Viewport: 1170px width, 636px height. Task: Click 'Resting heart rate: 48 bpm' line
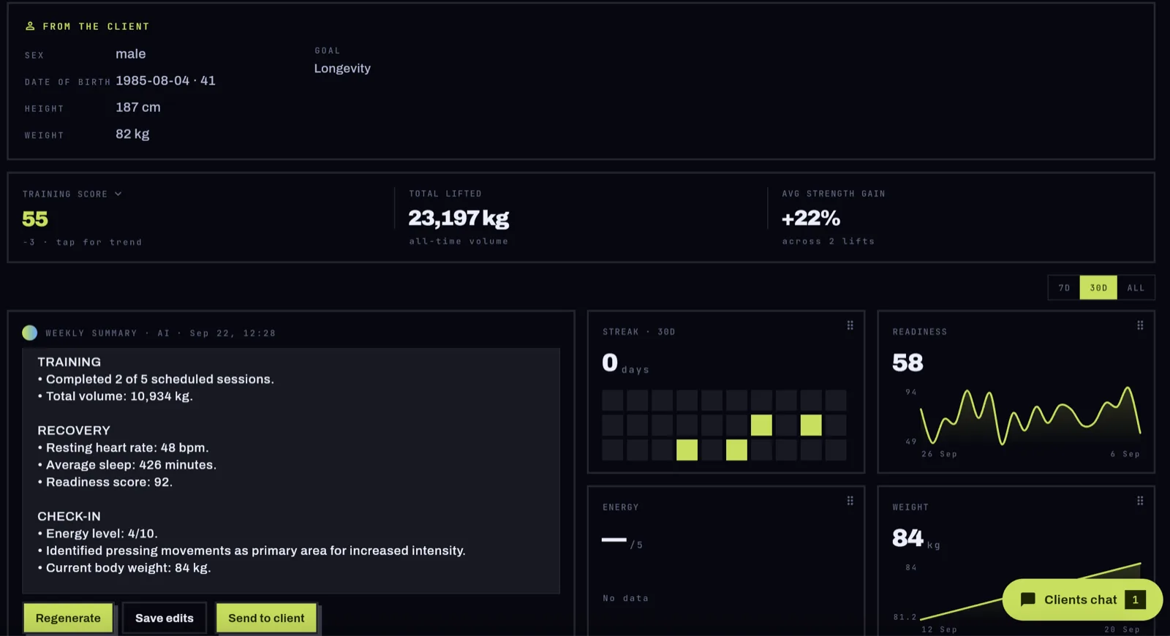(123, 448)
